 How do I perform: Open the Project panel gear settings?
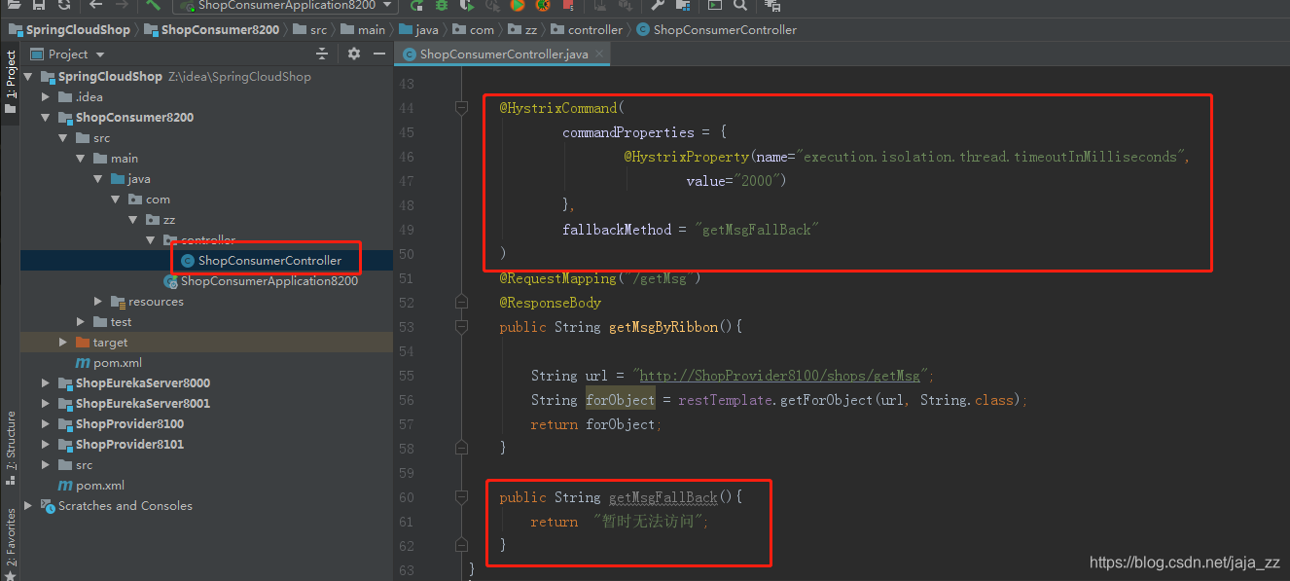coord(354,54)
